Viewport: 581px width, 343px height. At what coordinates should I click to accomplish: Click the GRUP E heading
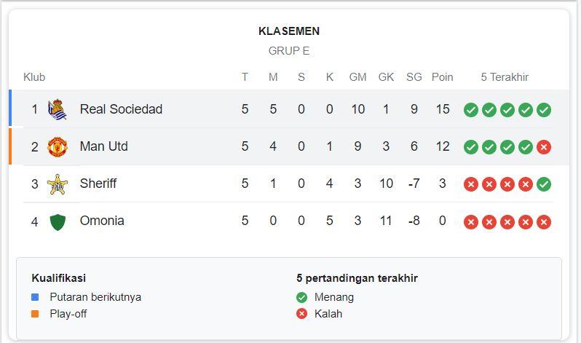click(289, 51)
